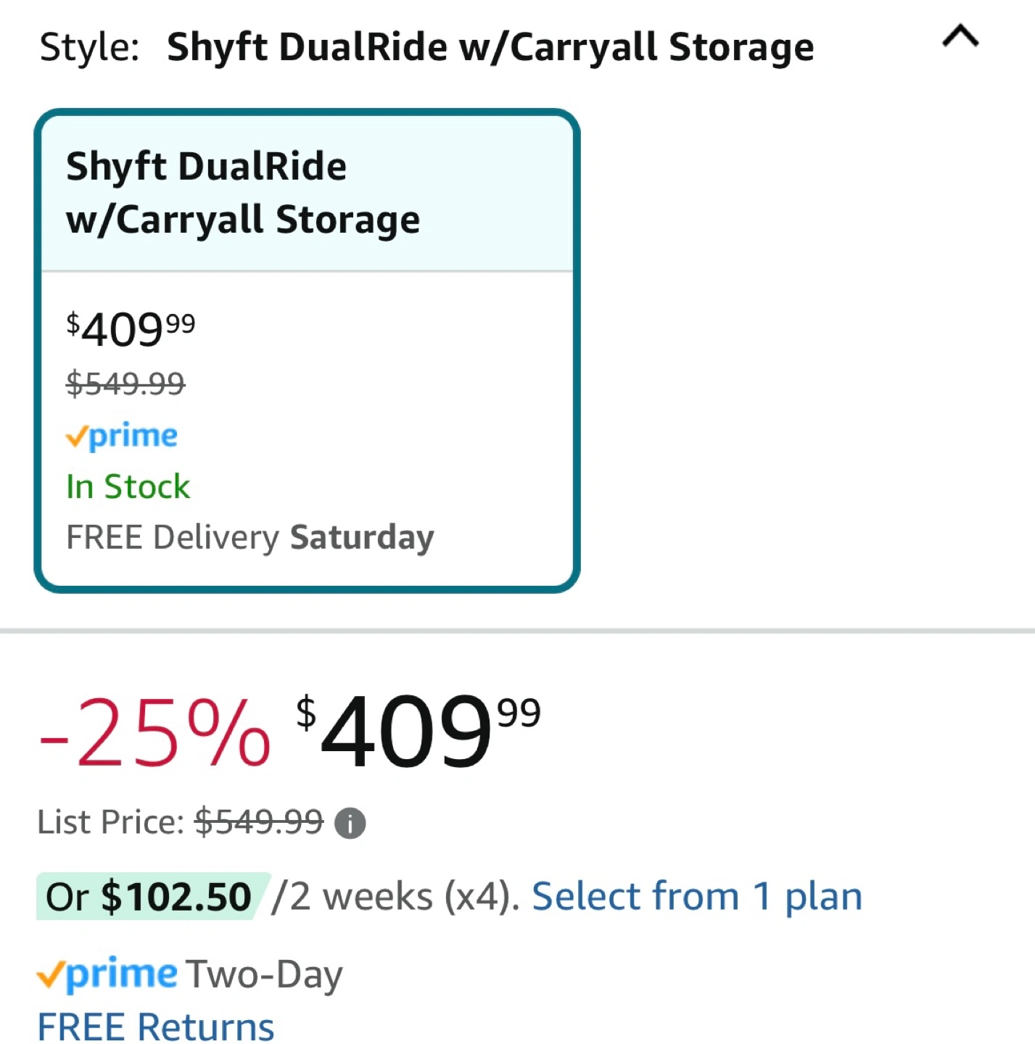
Task: Click the prime logo inside style card
Action: coord(122,436)
